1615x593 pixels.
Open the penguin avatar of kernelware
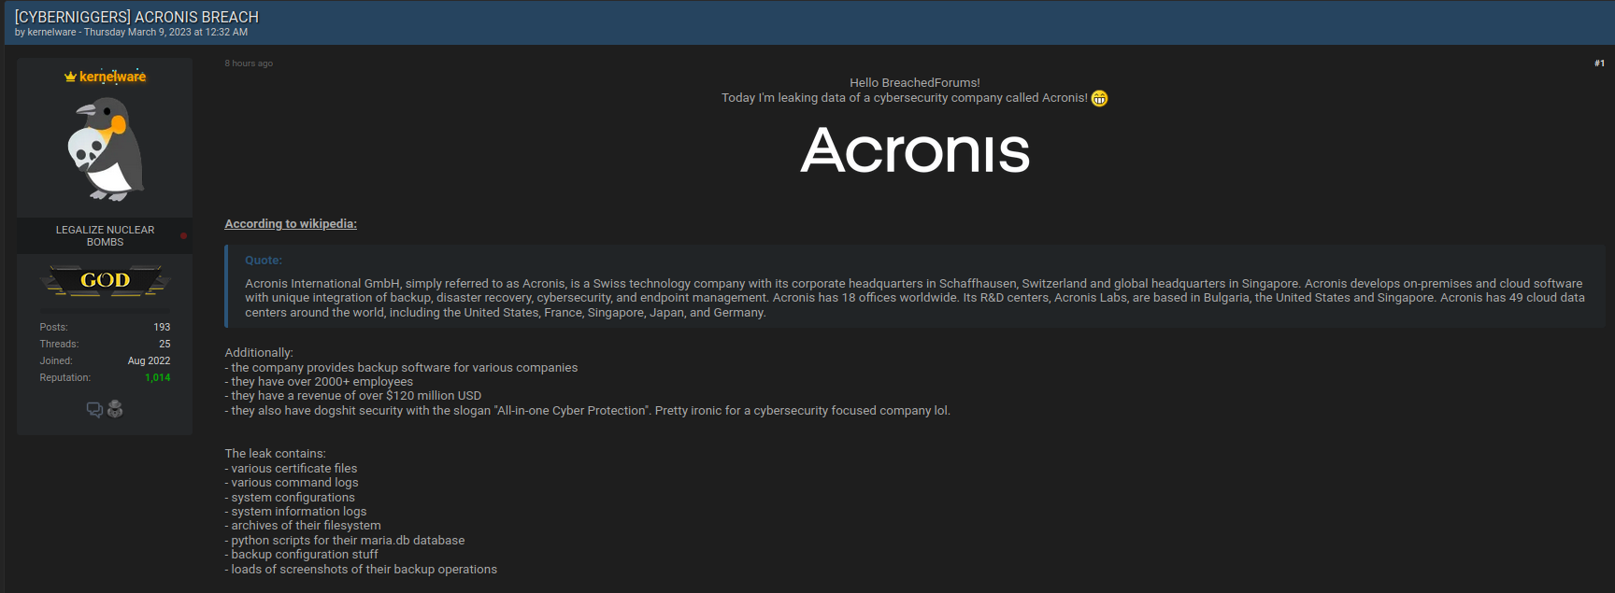pyautogui.click(x=105, y=149)
